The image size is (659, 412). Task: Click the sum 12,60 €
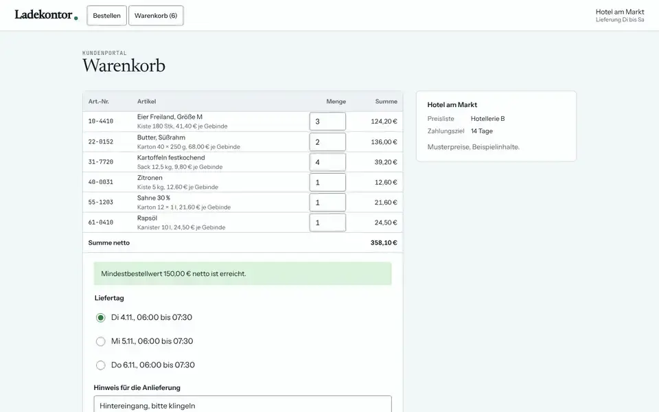386,183
